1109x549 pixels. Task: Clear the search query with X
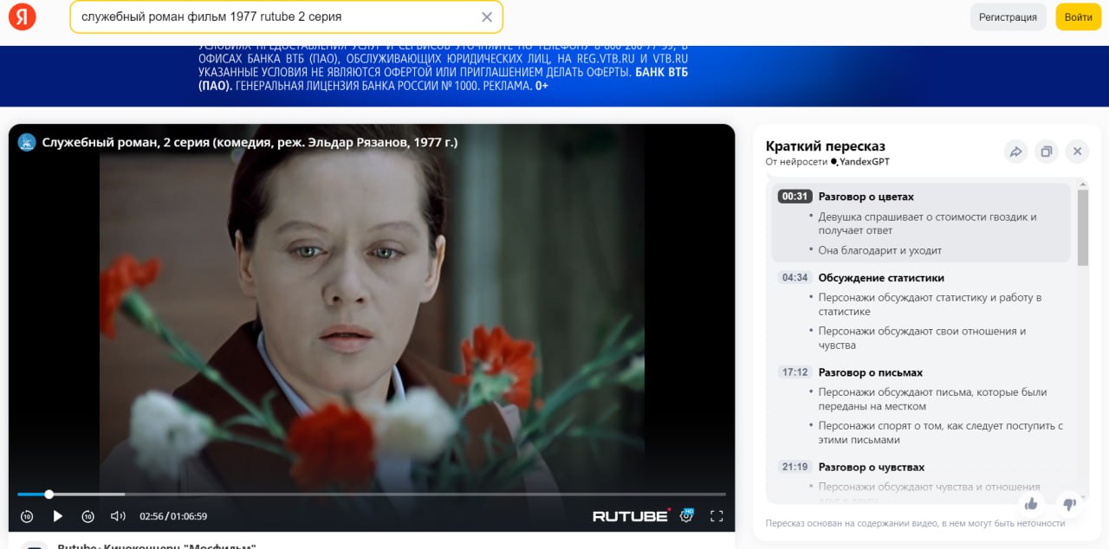pyautogui.click(x=487, y=17)
